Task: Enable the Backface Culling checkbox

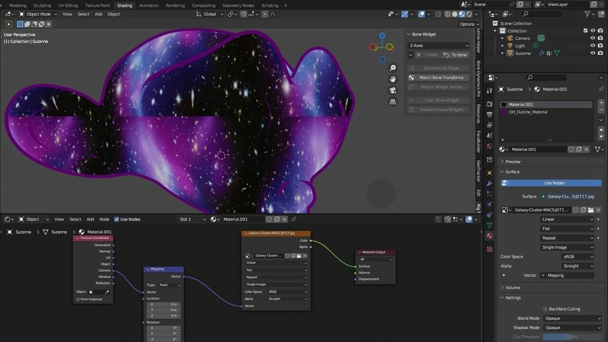Action: pyautogui.click(x=545, y=309)
